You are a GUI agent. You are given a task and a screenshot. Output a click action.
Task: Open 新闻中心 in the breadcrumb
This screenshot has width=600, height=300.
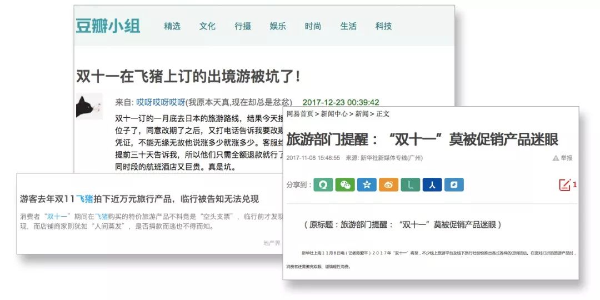[334, 114]
